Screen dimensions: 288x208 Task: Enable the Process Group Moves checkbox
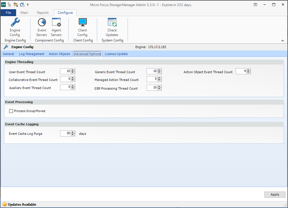point(11,111)
